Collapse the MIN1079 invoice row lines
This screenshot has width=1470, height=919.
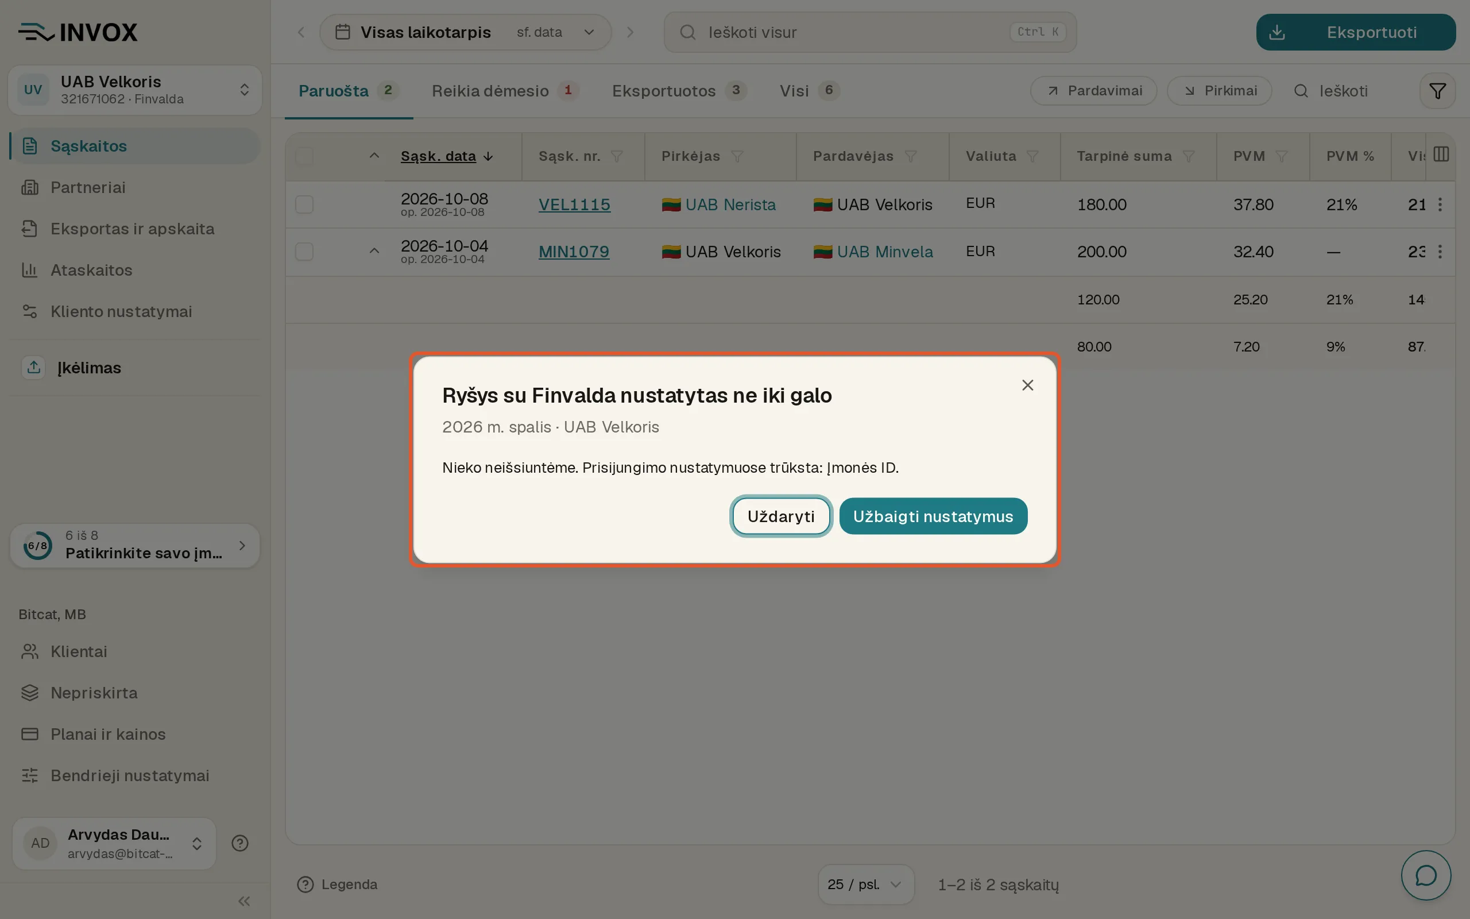click(374, 251)
